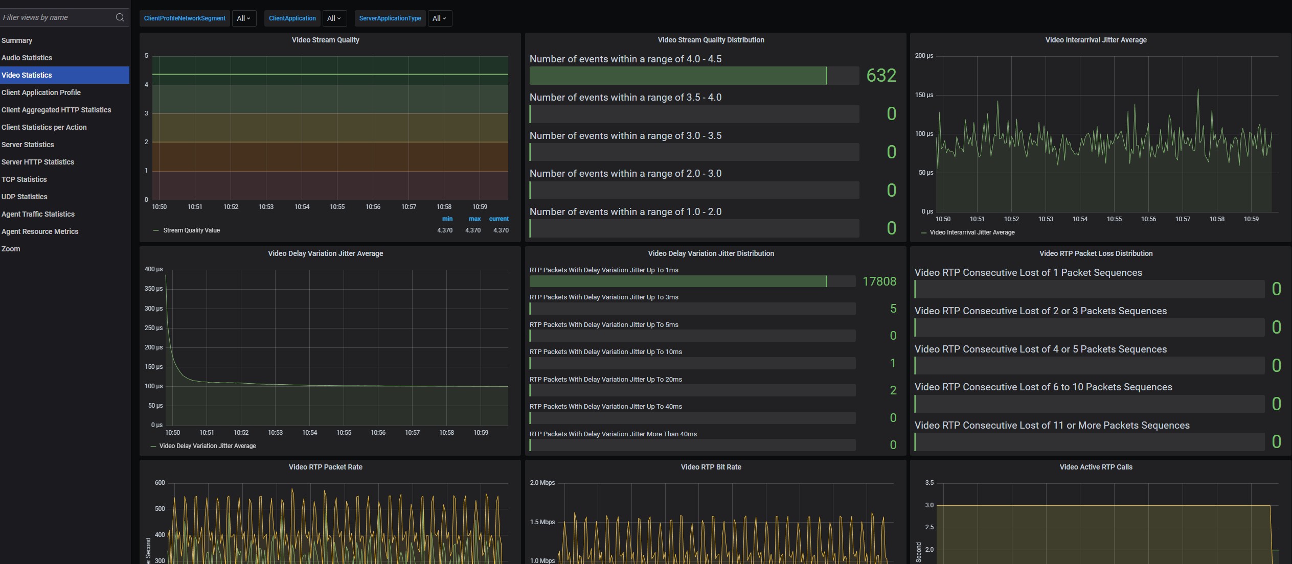This screenshot has height=564, width=1292.
Task: Go to TCP Statistics view
Action: tap(24, 179)
